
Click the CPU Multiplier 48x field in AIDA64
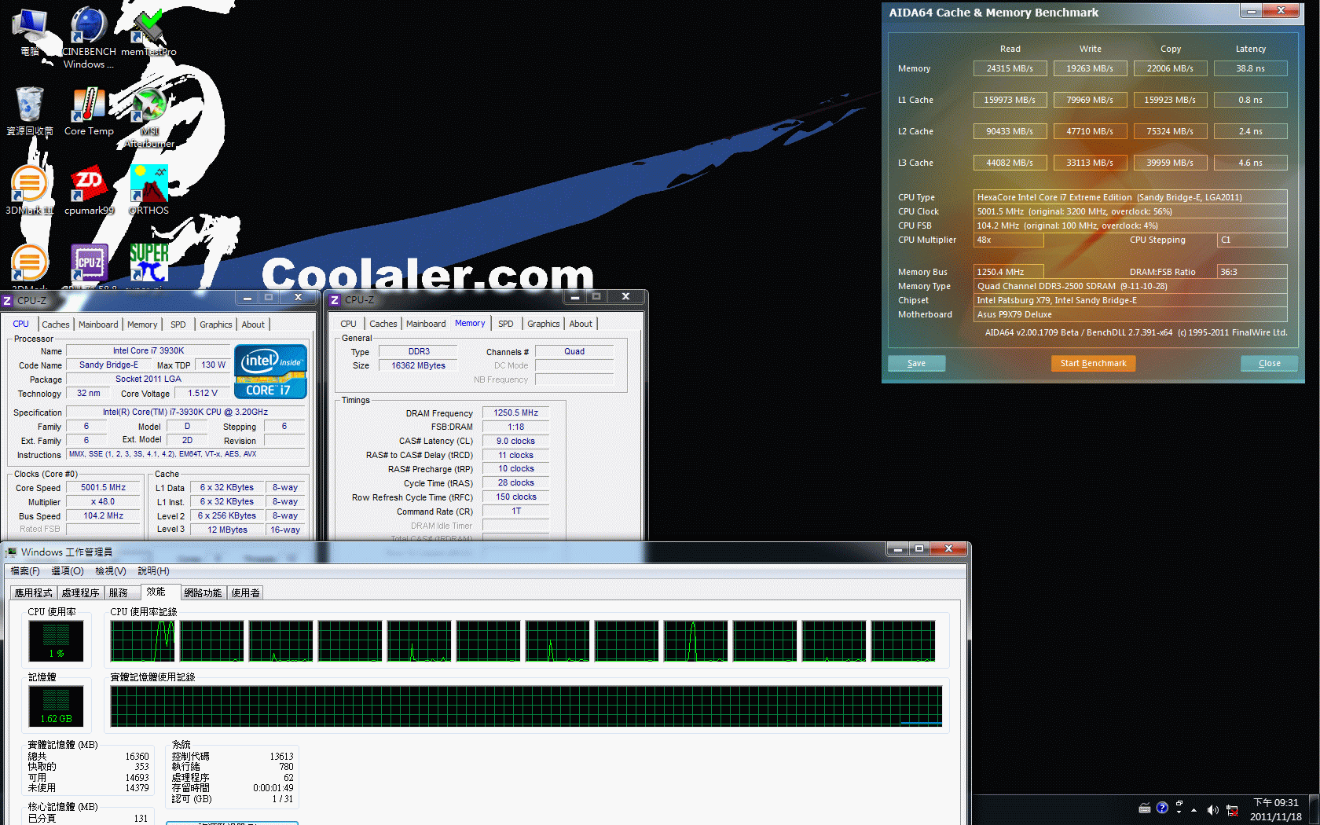tap(1008, 240)
